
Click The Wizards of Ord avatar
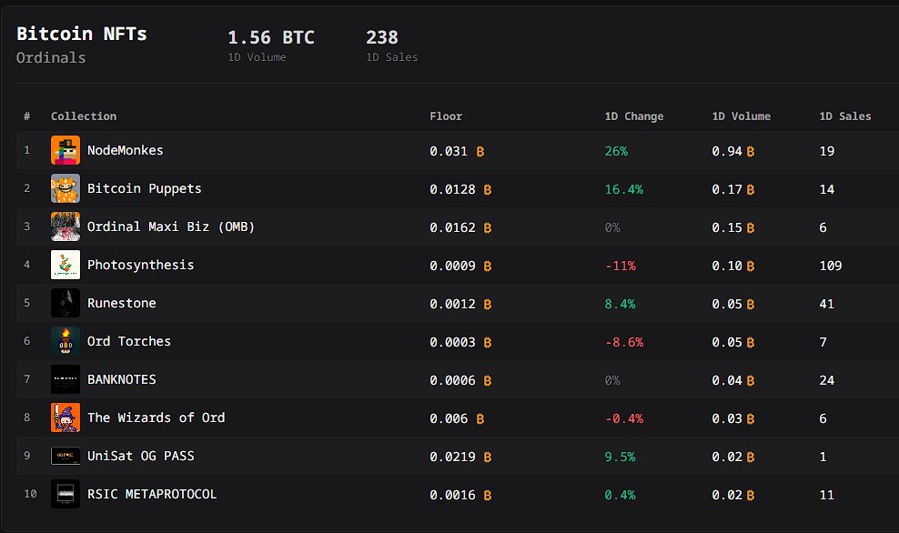click(x=66, y=417)
